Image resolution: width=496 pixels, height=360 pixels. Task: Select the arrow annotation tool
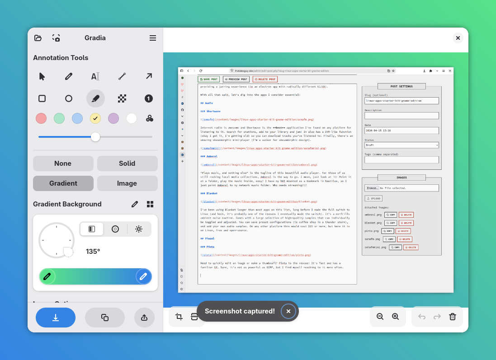[x=149, y=76]
